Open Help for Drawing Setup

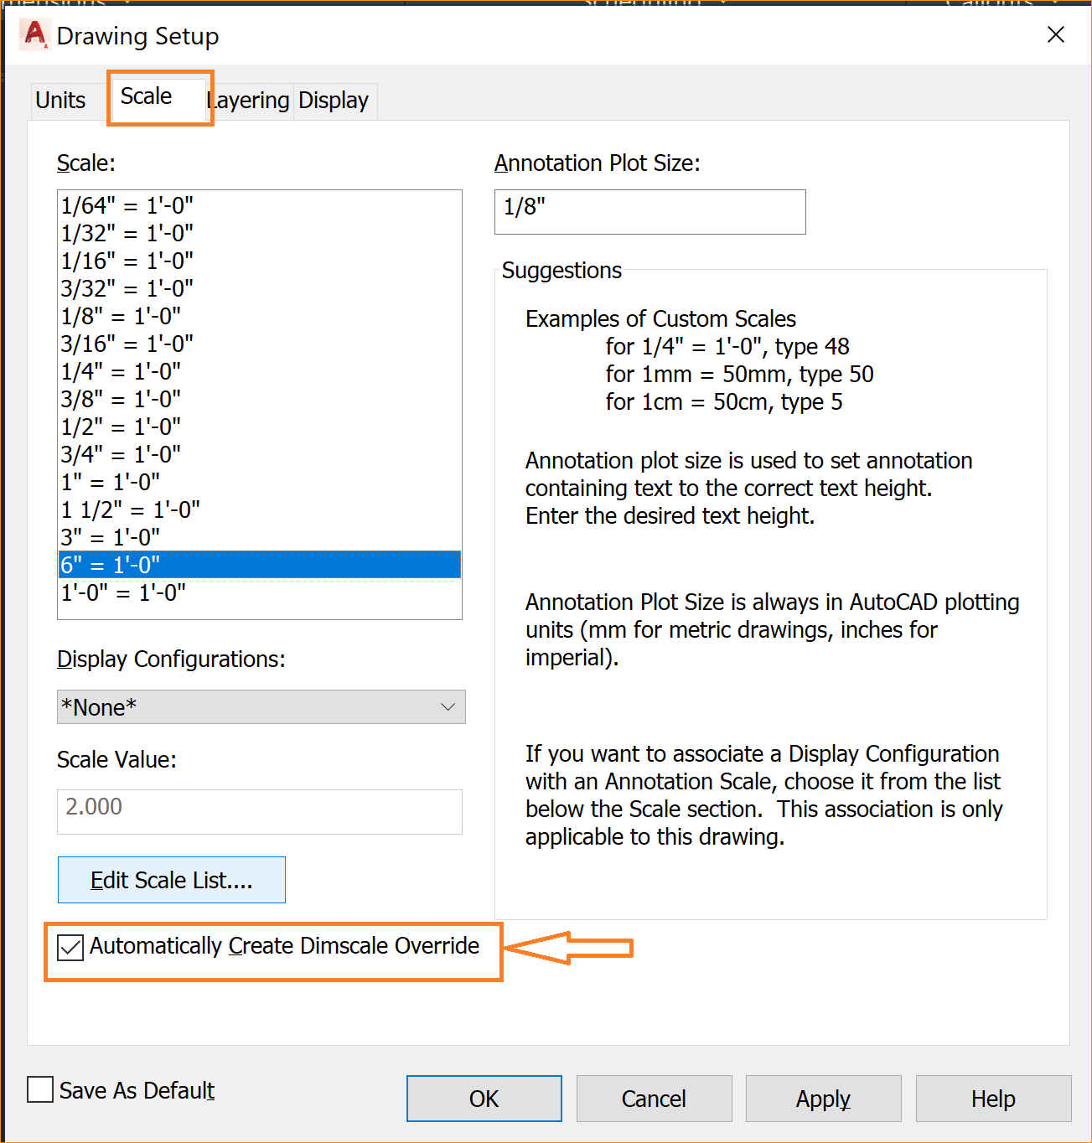click(992, 1099)
